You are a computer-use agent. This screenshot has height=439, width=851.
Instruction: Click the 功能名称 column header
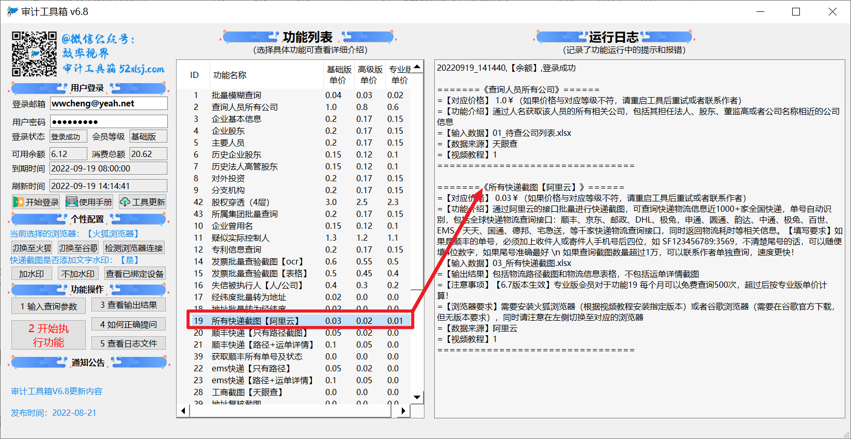[x=266, y=75]
